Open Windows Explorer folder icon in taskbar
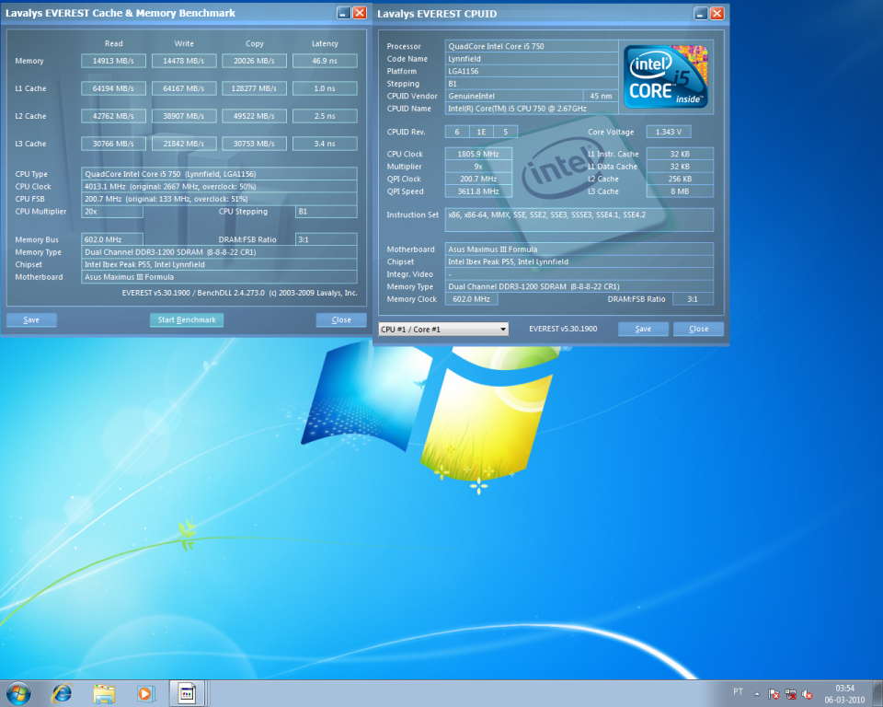883x707 pixels. coord(104,692)
